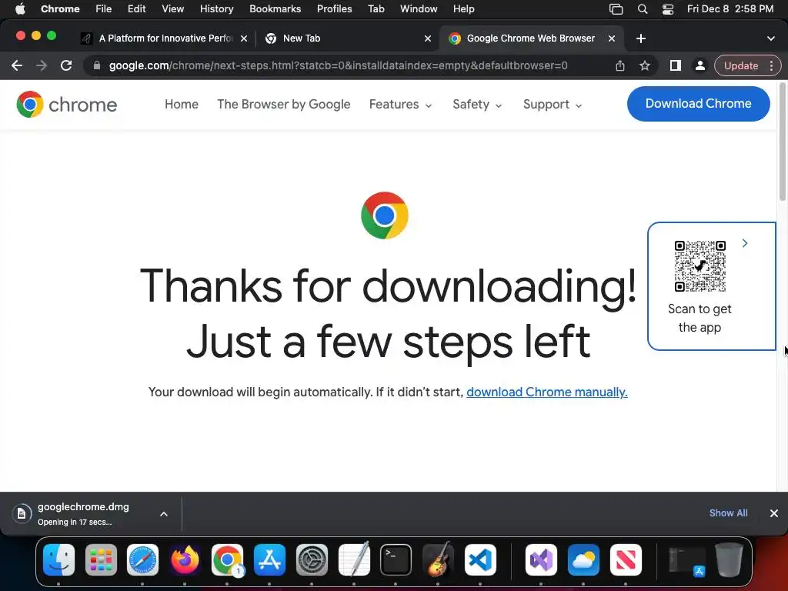This screenshot has height=591, width=788.
Task: Open Finder from the Dock
Action: pos(58,559)
